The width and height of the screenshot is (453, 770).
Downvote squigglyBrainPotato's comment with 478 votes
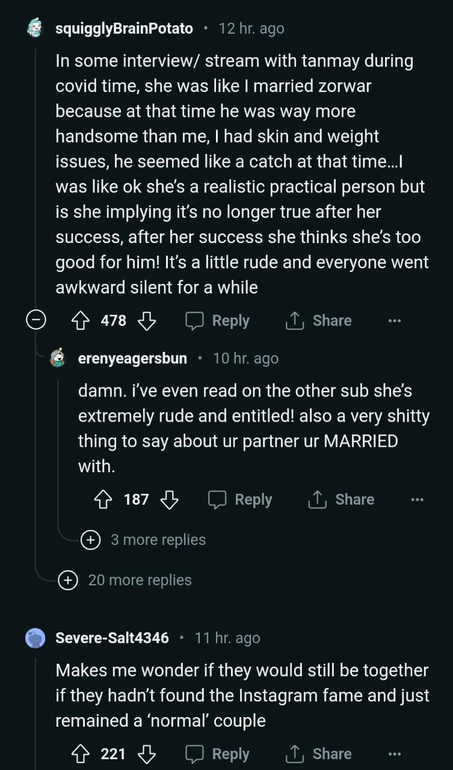147,321
